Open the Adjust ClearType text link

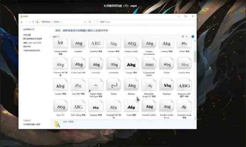(x=32, y=43)
